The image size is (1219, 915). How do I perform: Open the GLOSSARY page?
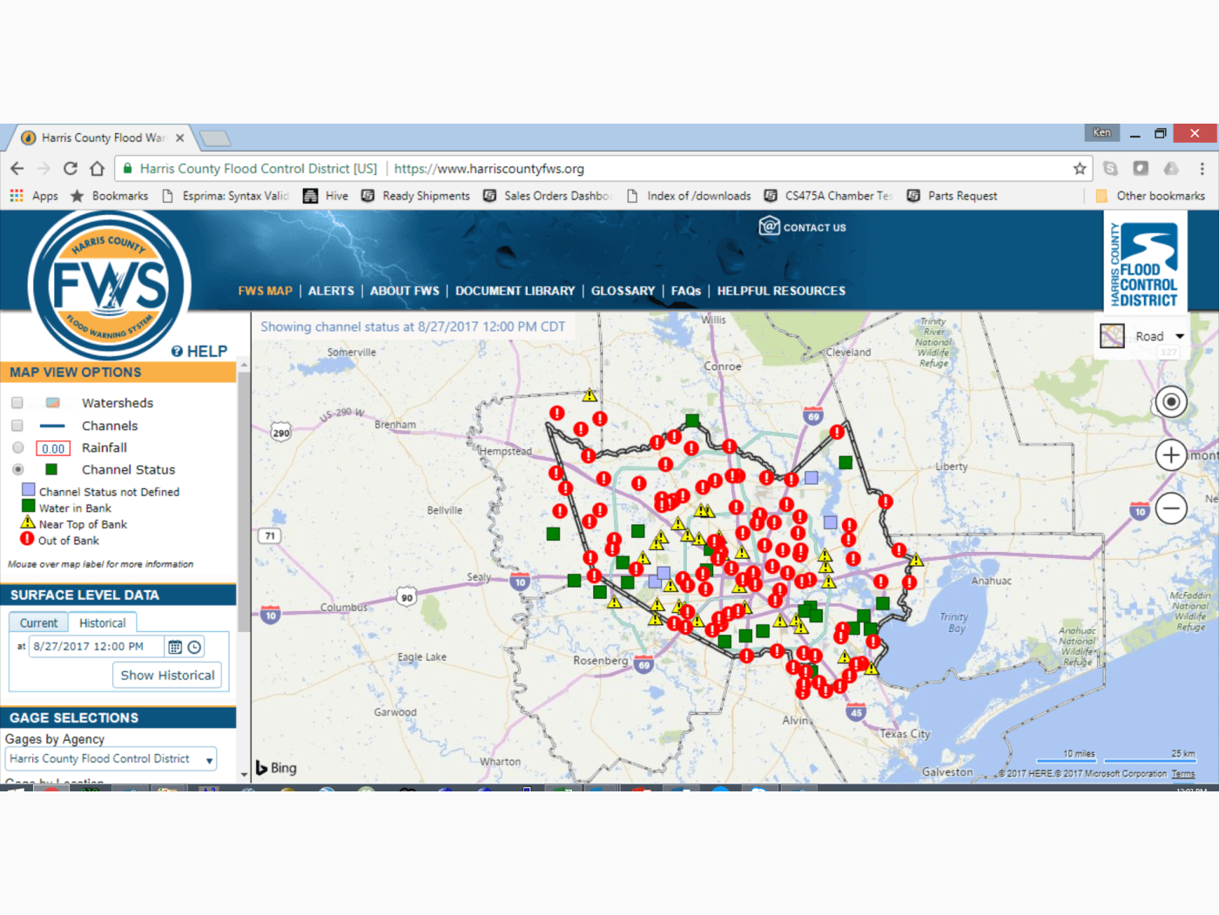click(623, 291)
